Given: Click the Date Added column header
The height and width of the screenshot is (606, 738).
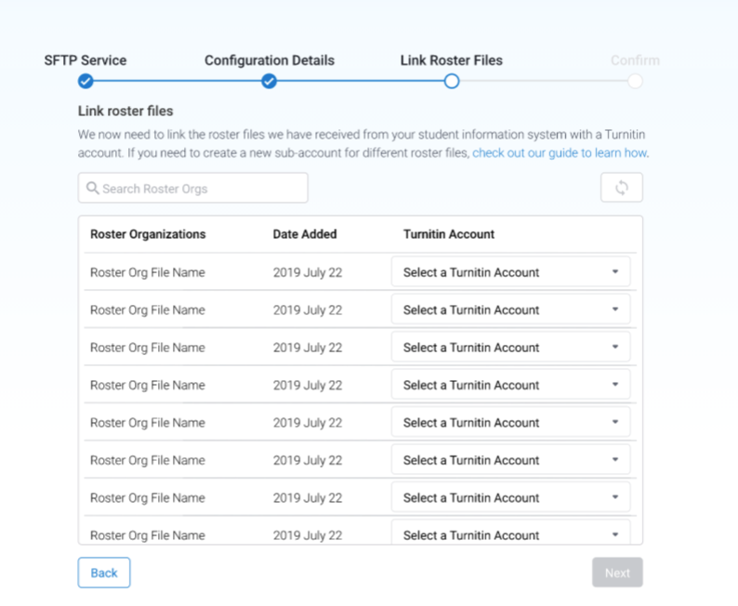Looking at the screenshot, I should click(x=305, y=234).
